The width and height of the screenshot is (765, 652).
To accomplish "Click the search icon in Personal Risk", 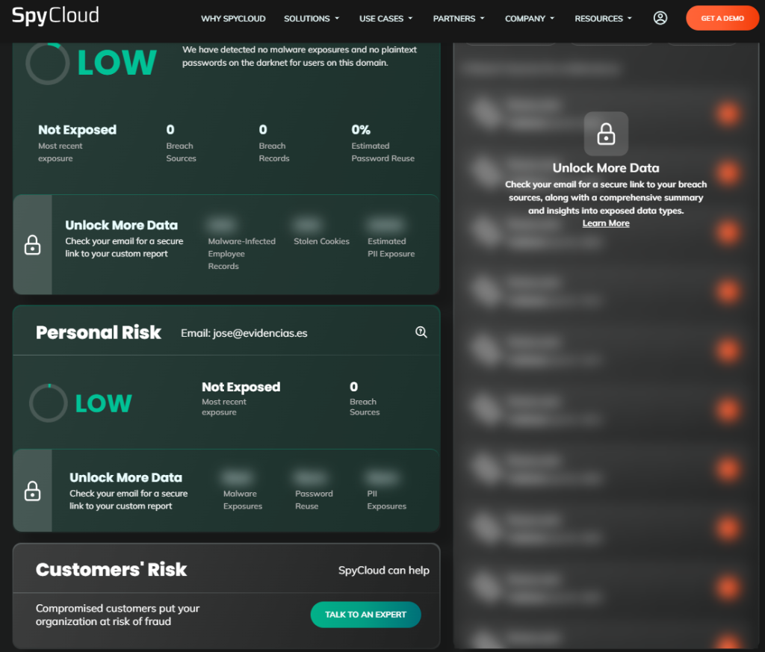I will click(x=421, y=332).
